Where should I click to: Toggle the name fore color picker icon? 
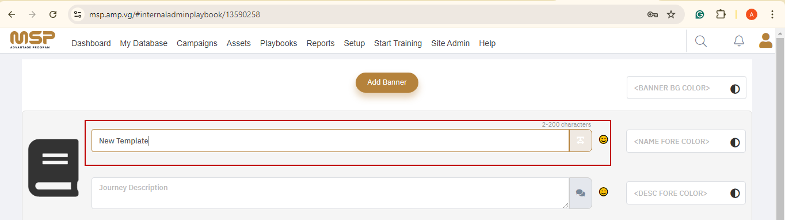tap(735, 142)
